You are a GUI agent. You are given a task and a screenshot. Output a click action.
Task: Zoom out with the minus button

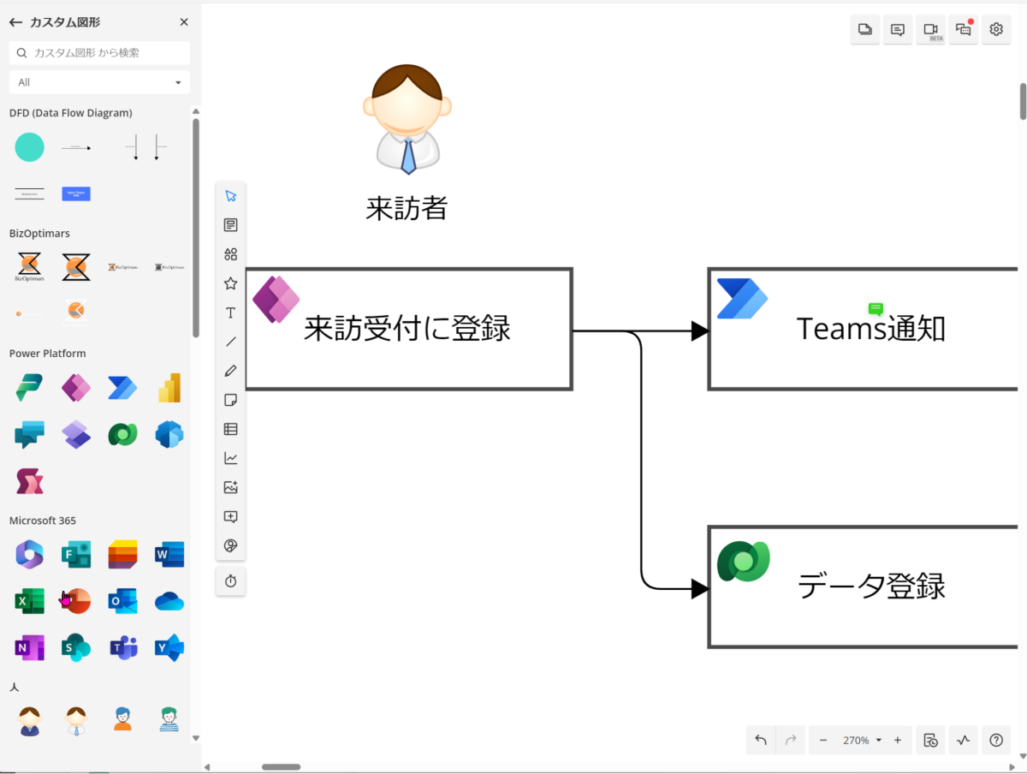point(823,740)
